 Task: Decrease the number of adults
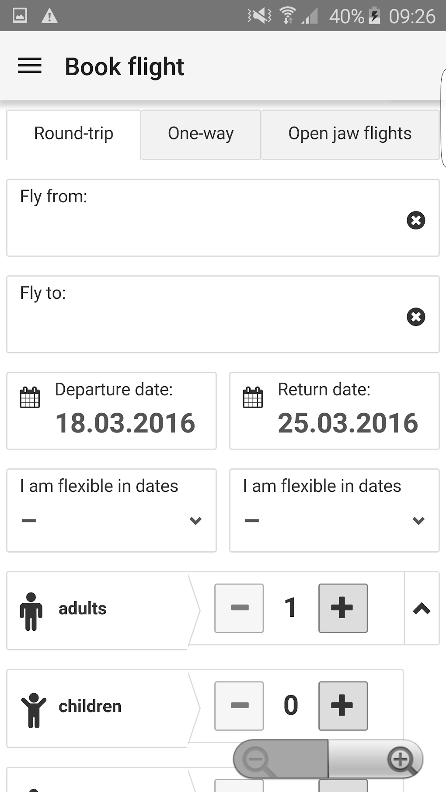(x=239, y=608)
